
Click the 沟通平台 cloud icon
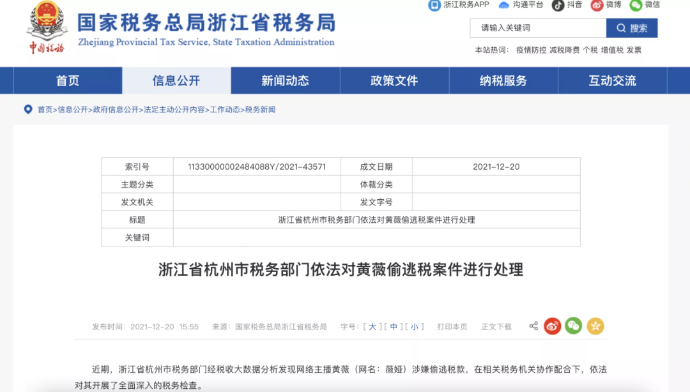click(504, 5)
